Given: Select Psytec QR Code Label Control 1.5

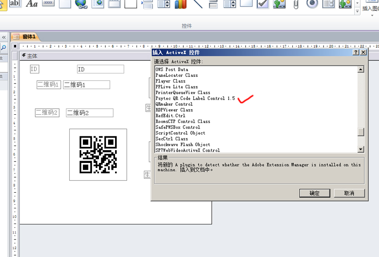Looking at the screenshot, I should (195, 98).
